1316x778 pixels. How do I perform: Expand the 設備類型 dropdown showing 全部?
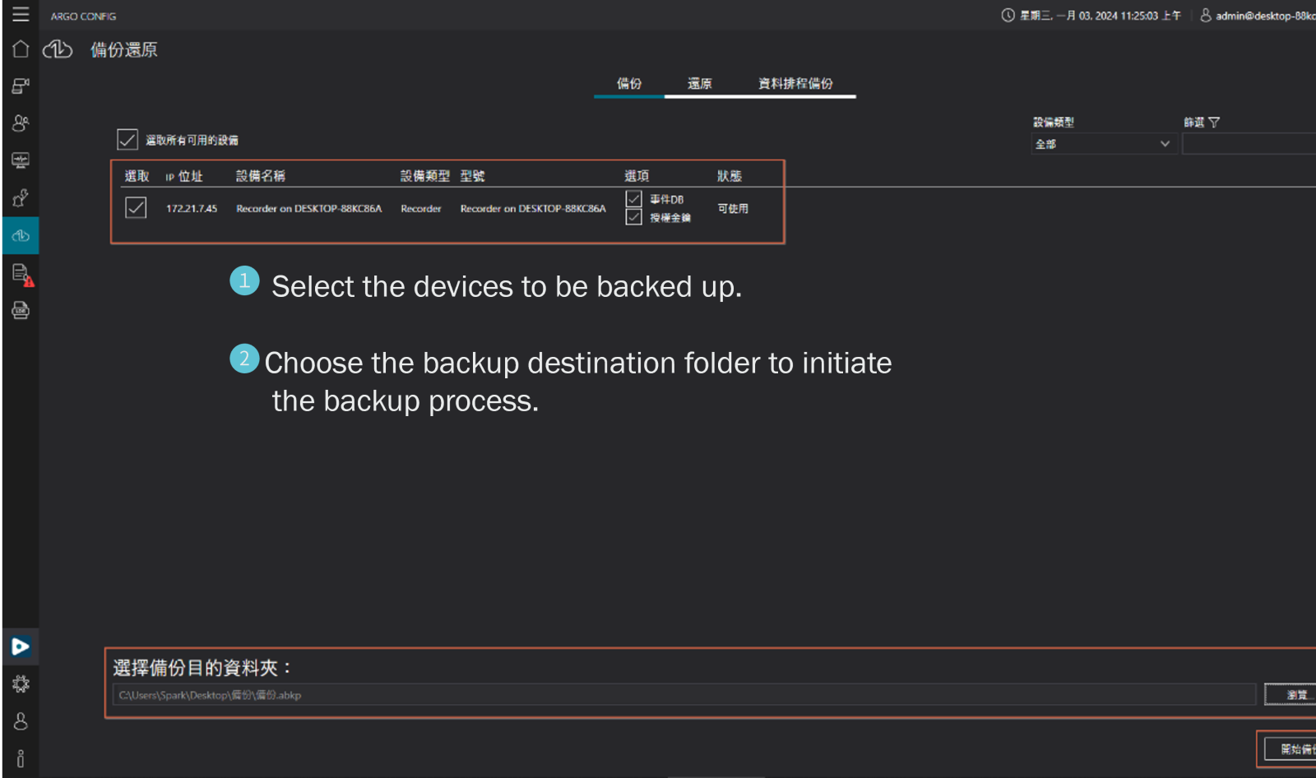[x=1101, y=144]
